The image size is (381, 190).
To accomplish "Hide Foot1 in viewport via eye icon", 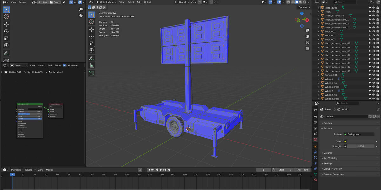I will [x=374, y=12].
